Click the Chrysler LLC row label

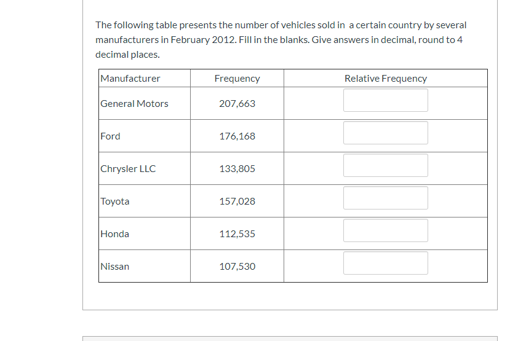129,169
